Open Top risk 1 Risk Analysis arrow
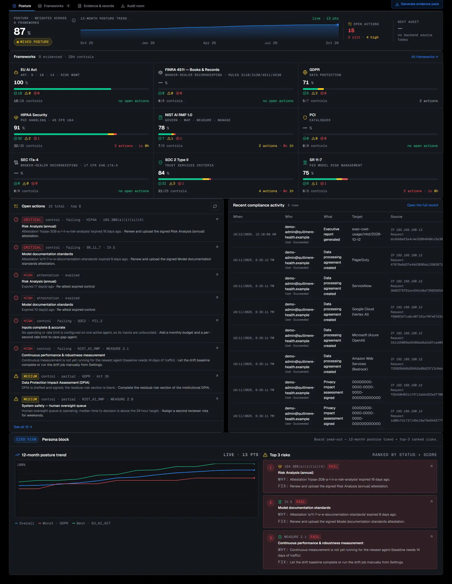452x584 pixels. 431,466
